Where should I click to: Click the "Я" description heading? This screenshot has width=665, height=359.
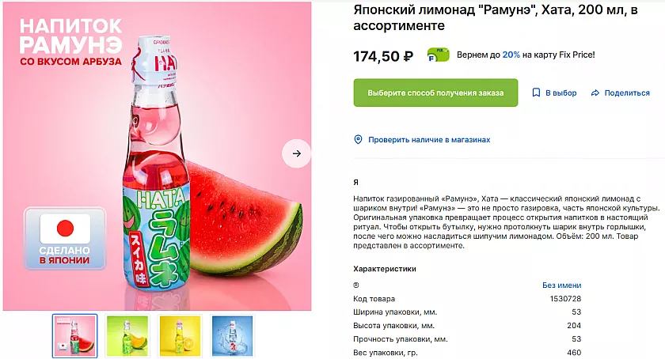pos(355,183)
